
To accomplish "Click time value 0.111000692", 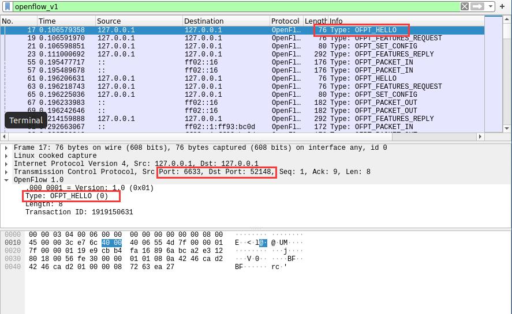I will tap(62, 54).
